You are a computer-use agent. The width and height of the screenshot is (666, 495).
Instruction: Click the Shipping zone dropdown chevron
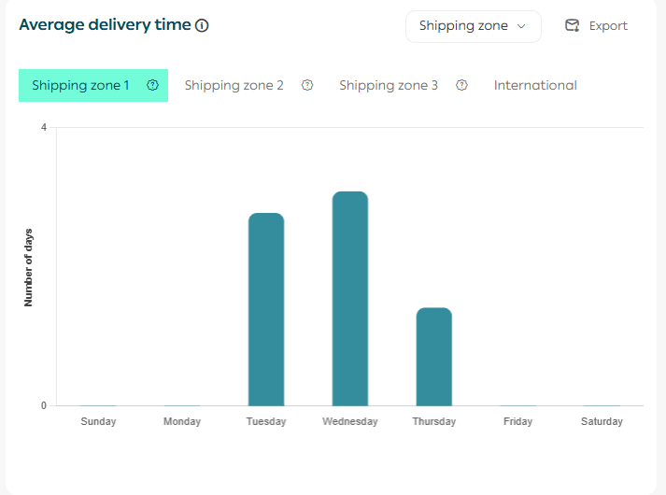click(521, 26)
